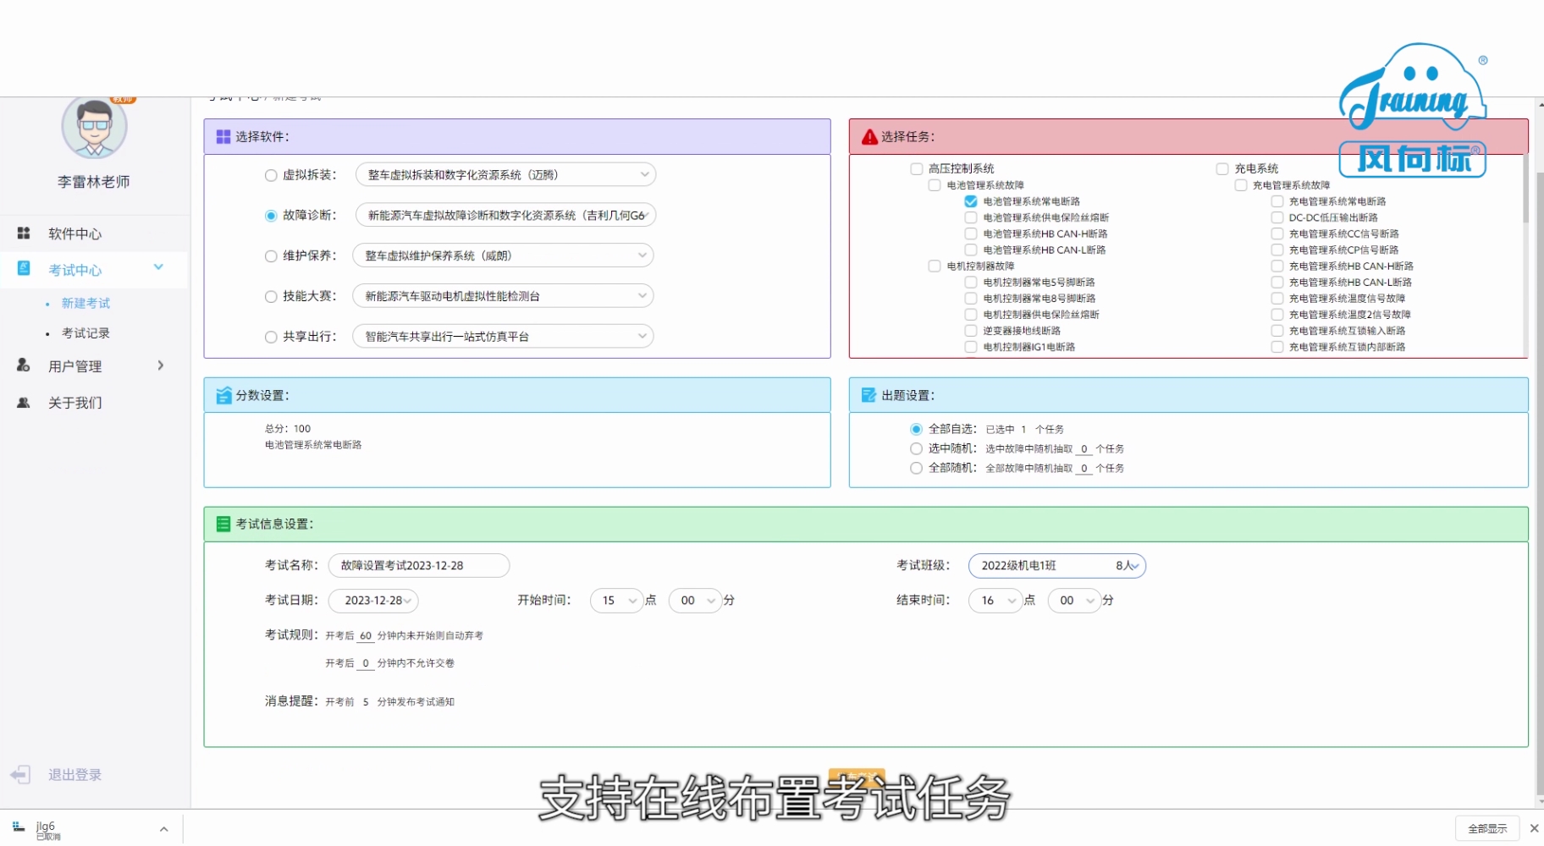Select the 维护保养 radio button

271,255
